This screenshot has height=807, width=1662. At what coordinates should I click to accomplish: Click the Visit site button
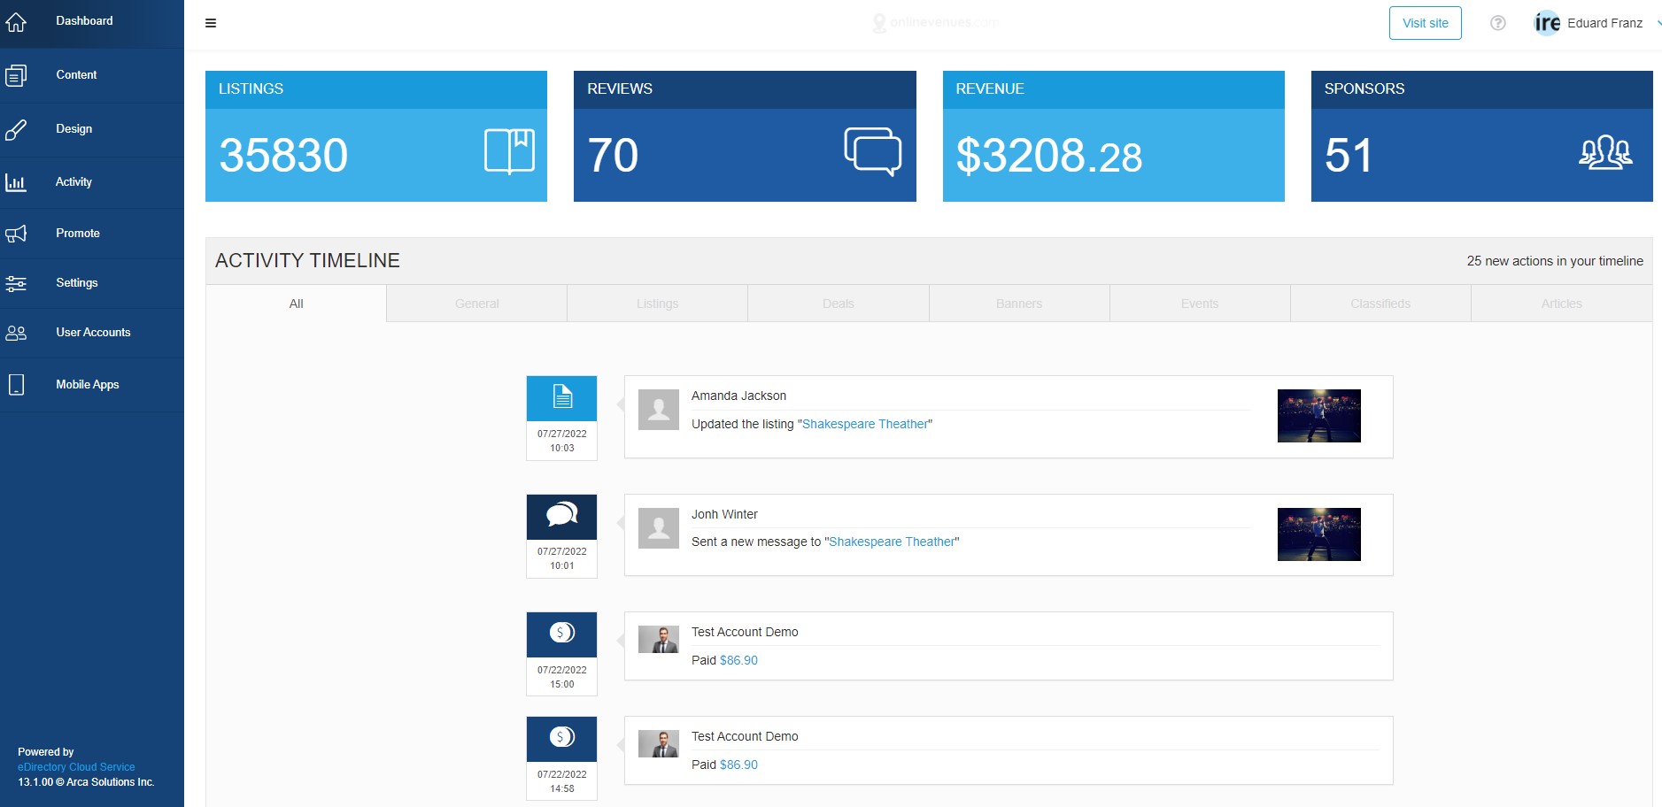[x=1425, y=23]
